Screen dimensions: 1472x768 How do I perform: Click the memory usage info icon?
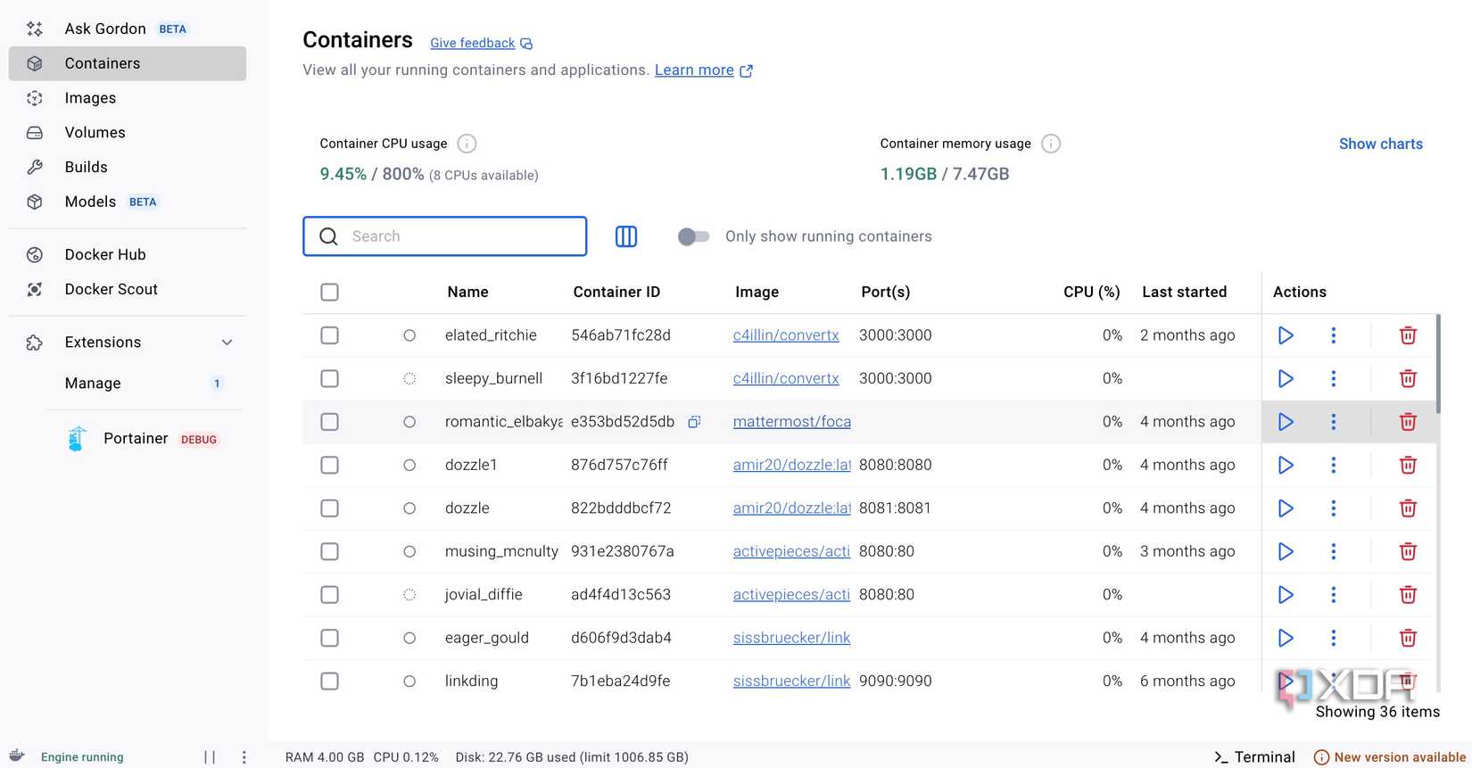[x=1051, y=144]
